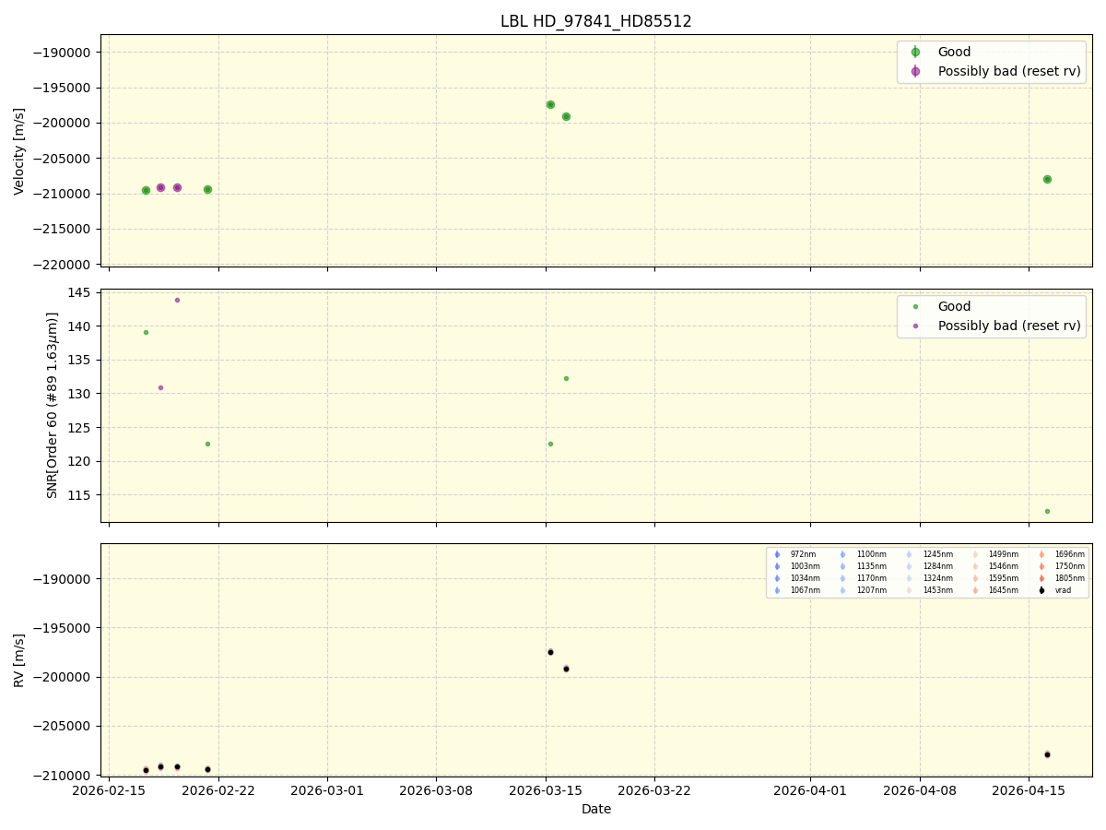Click the 1034nm legend entry
Screen dimensions: 1106x830
click(796, 578)
